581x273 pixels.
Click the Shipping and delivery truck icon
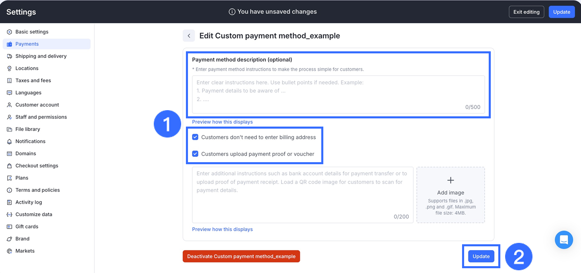click(x=10, y=56)
